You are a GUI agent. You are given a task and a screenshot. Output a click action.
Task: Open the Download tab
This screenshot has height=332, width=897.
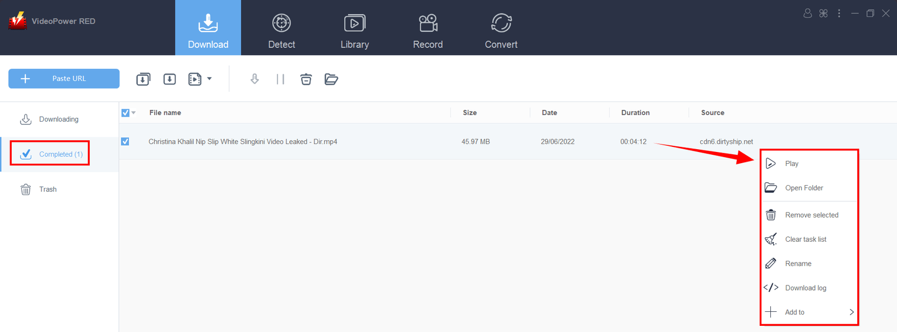point(208,27)
